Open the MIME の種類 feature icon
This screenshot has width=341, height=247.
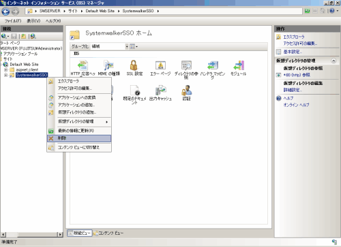coord(108,65)
